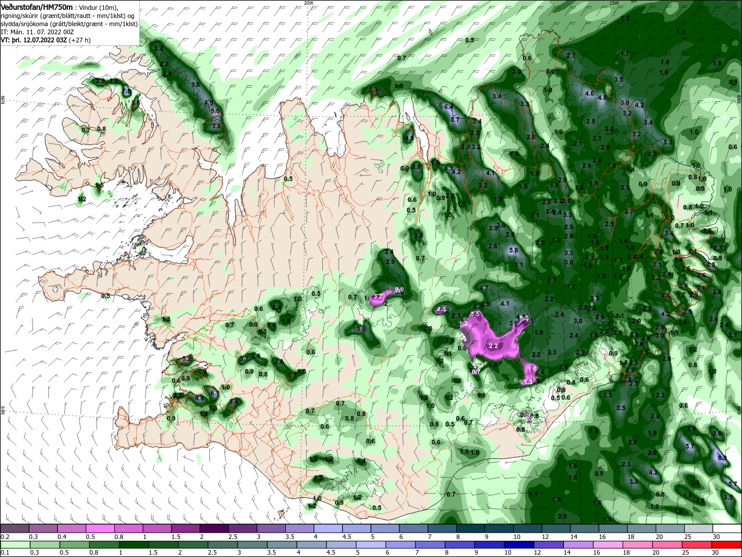Click the '8.9' precipitation value on map
This screenshot has height=557, width=742.
tap(722, 458)
